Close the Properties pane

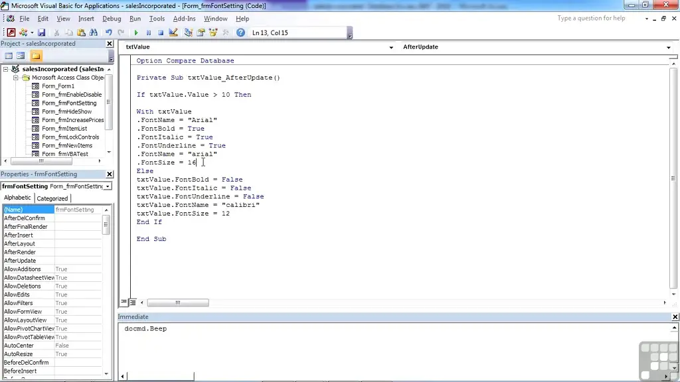click(x=110, y=174)
